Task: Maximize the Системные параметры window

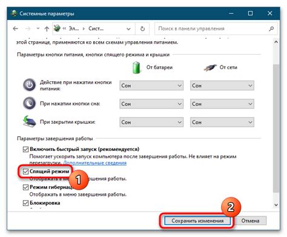Action: click(250, 13)
